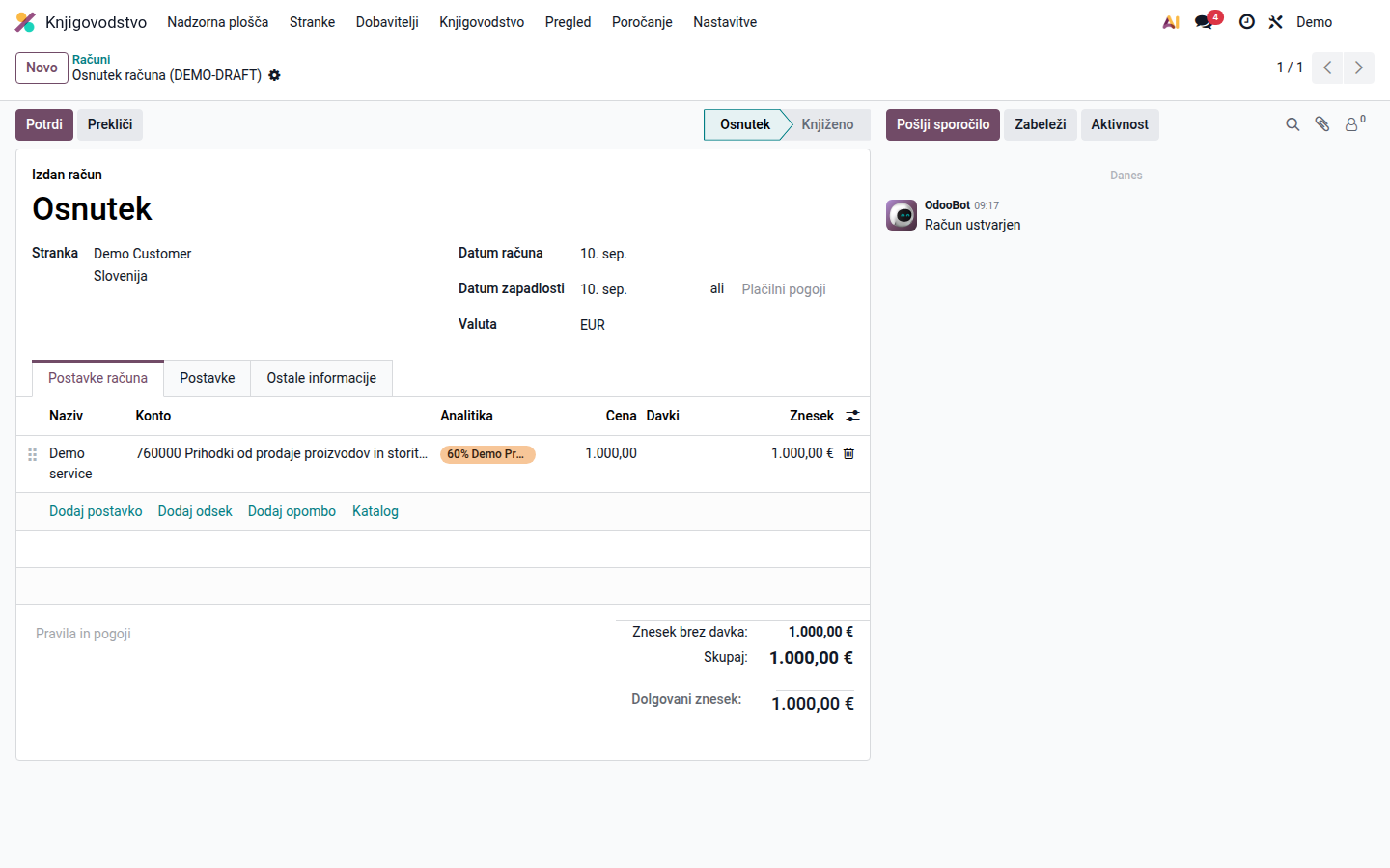This screenshot has width=1390, height=868.
Task: Click the Knjigovodstvo app logo icon
Action: click(25, 22)
